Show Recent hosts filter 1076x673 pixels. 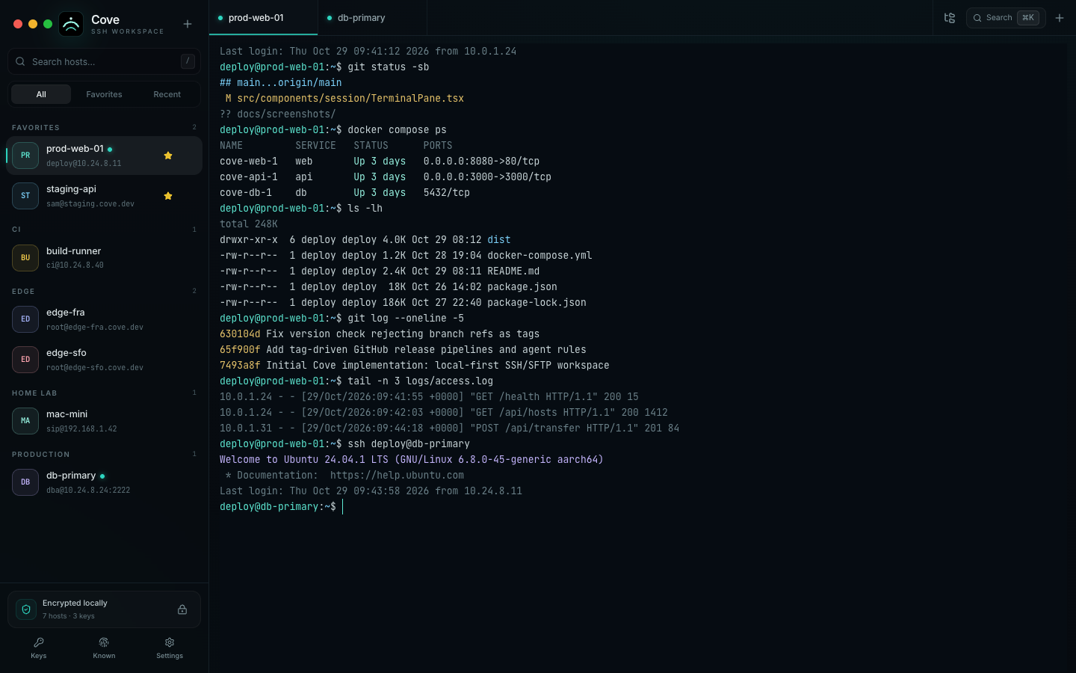pos(167,94)
